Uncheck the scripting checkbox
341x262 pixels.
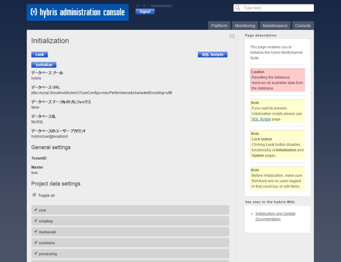click(x=36, y=220)
